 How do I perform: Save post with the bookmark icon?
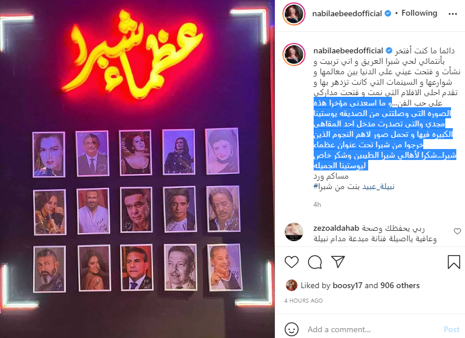tap(453, 262)
